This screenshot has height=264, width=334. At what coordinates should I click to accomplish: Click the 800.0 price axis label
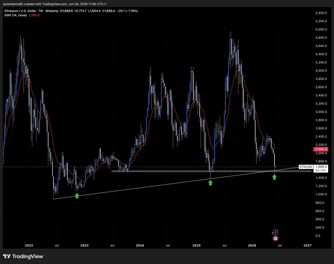pyautogui.click(x=320, y=203)
